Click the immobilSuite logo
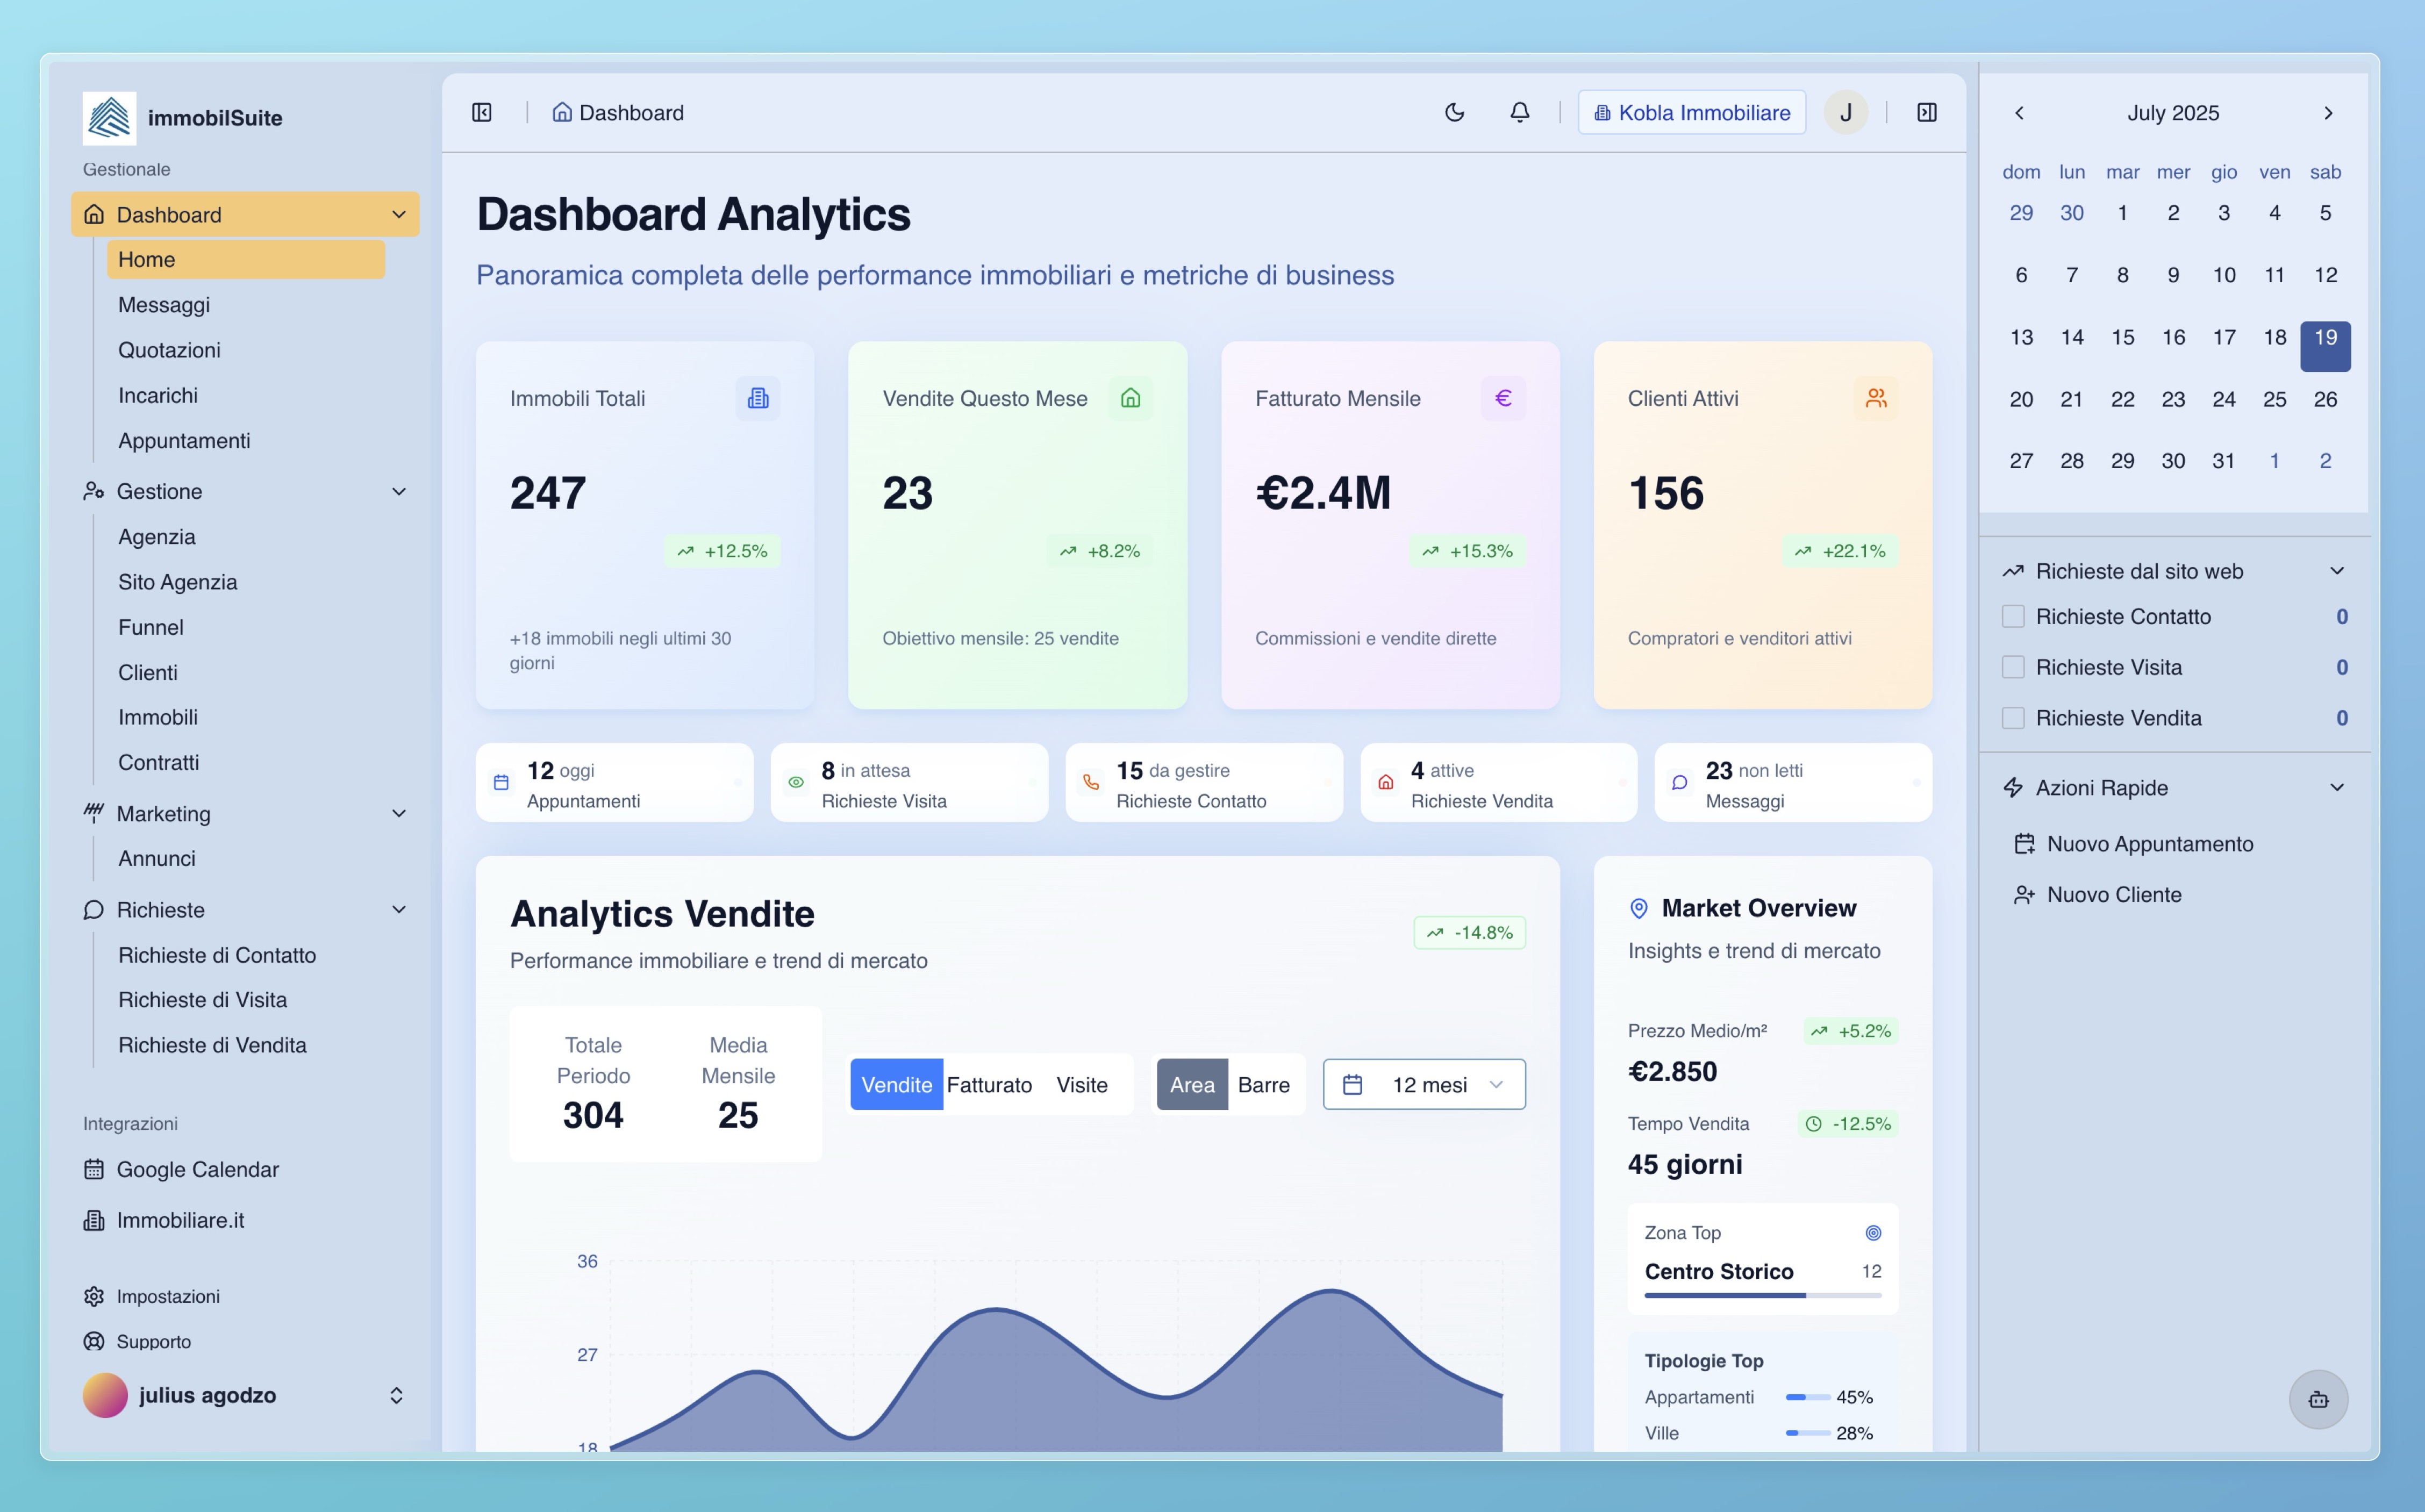Image resolution: width=2425 pixels, height=1512 pixels. (109, 118)
